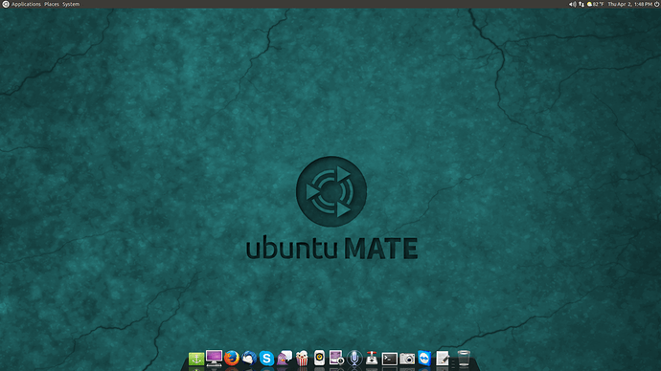Open the Trash from the dock

[464, 358]
